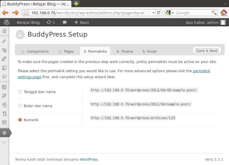Select the BuddyPress ‹ Belajar Blog browser tab
The image size is (229, 165).
[x=36, y=4]
